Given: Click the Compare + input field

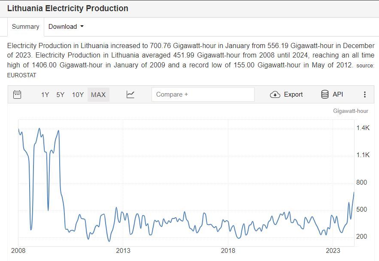Looking at the screenshot, I should (203, 94).
